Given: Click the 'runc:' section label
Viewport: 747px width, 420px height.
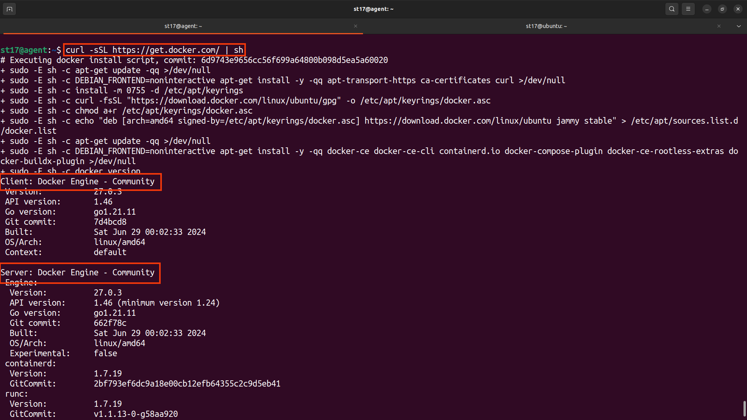Looking at the screenshot, I should point(16,394).
